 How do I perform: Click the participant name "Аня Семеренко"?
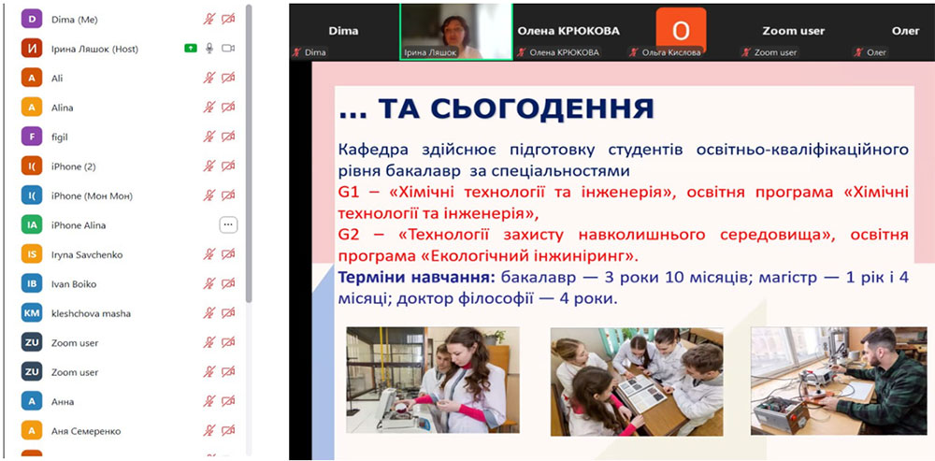86,431
